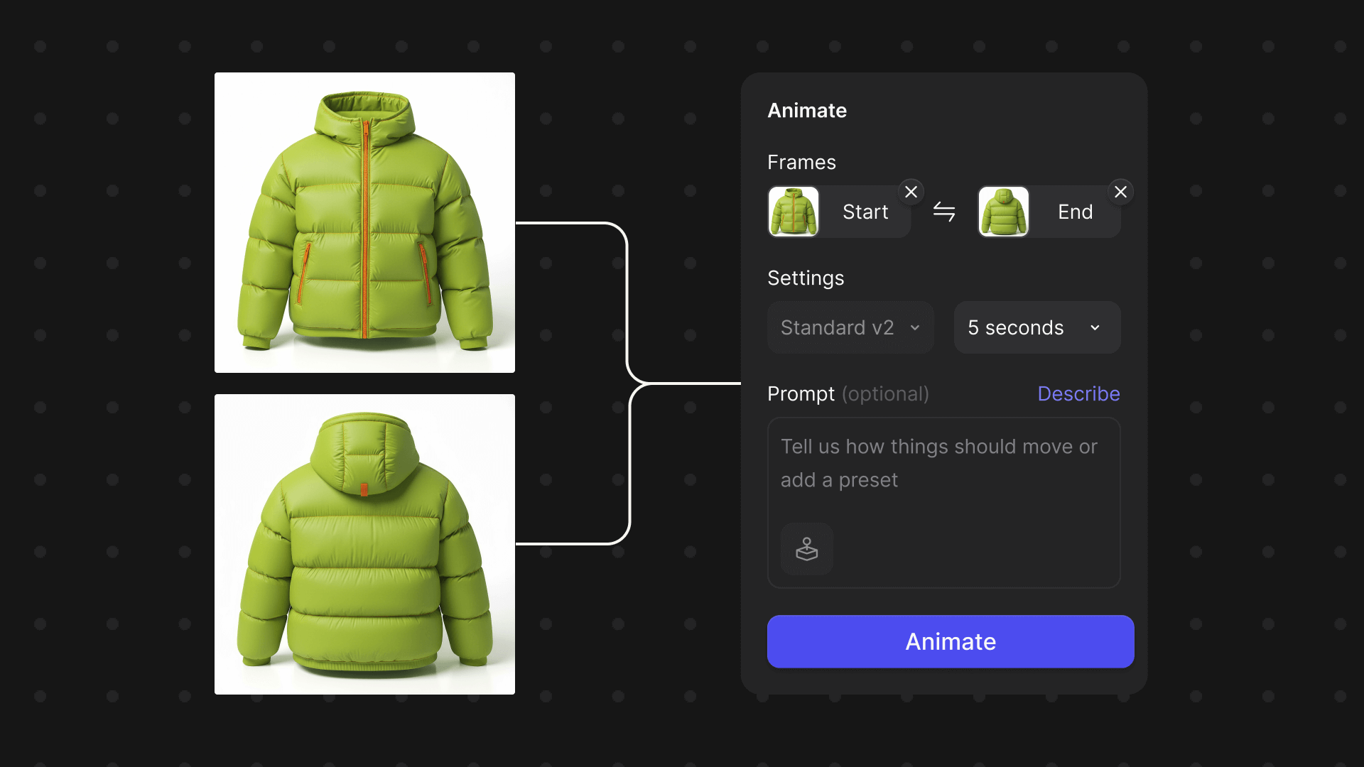Viewport: 1364px width, 767px height.
Task: Swap the Start and End frames
Action: 943,212
